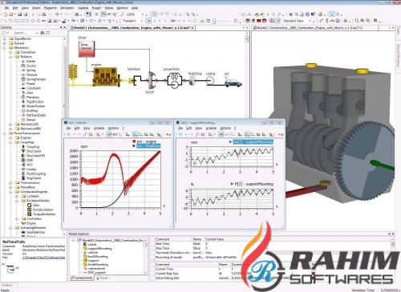Adjust the toolbar slider handle
Screen dimensions: 401x292
[x=214, y=21]
